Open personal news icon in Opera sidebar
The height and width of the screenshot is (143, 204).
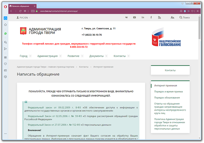click(5, 70)
